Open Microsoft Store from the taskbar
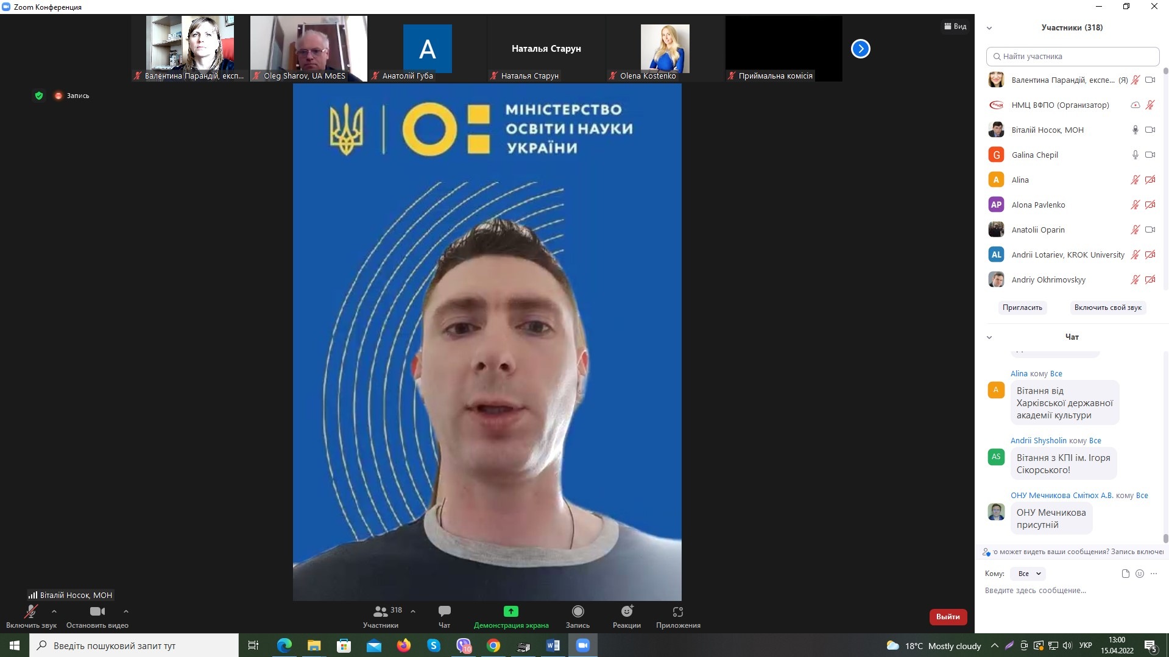This screenshot has height=657, width=1169. [344, 645]
